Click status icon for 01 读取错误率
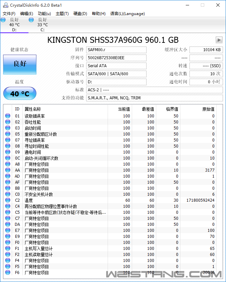226x282 pixels. tap(8, 116)
